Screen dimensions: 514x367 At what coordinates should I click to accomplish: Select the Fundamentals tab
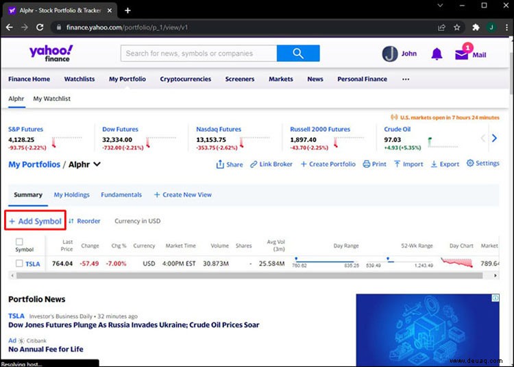point(121,195)
